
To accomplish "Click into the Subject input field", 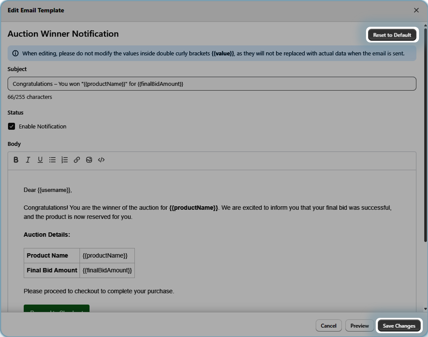I will click(x=212, y=84).
